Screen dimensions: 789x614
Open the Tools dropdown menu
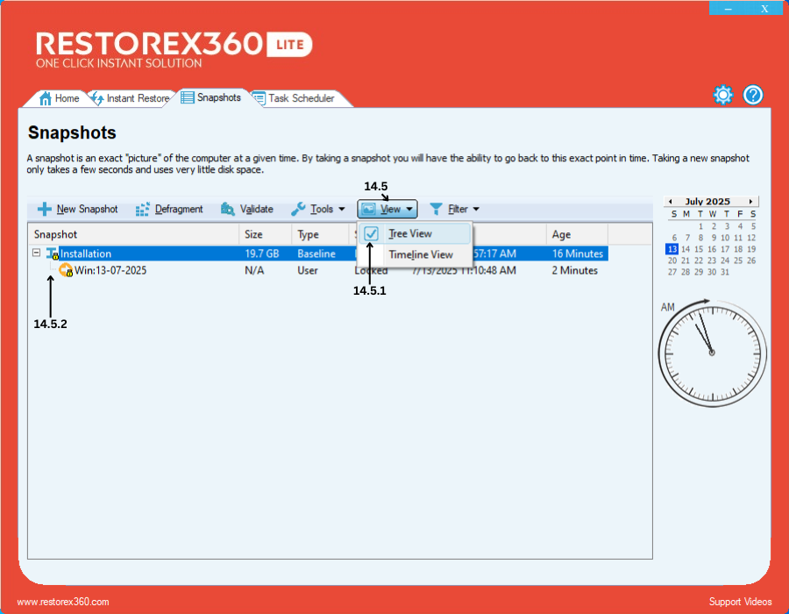tap(318, 210)
